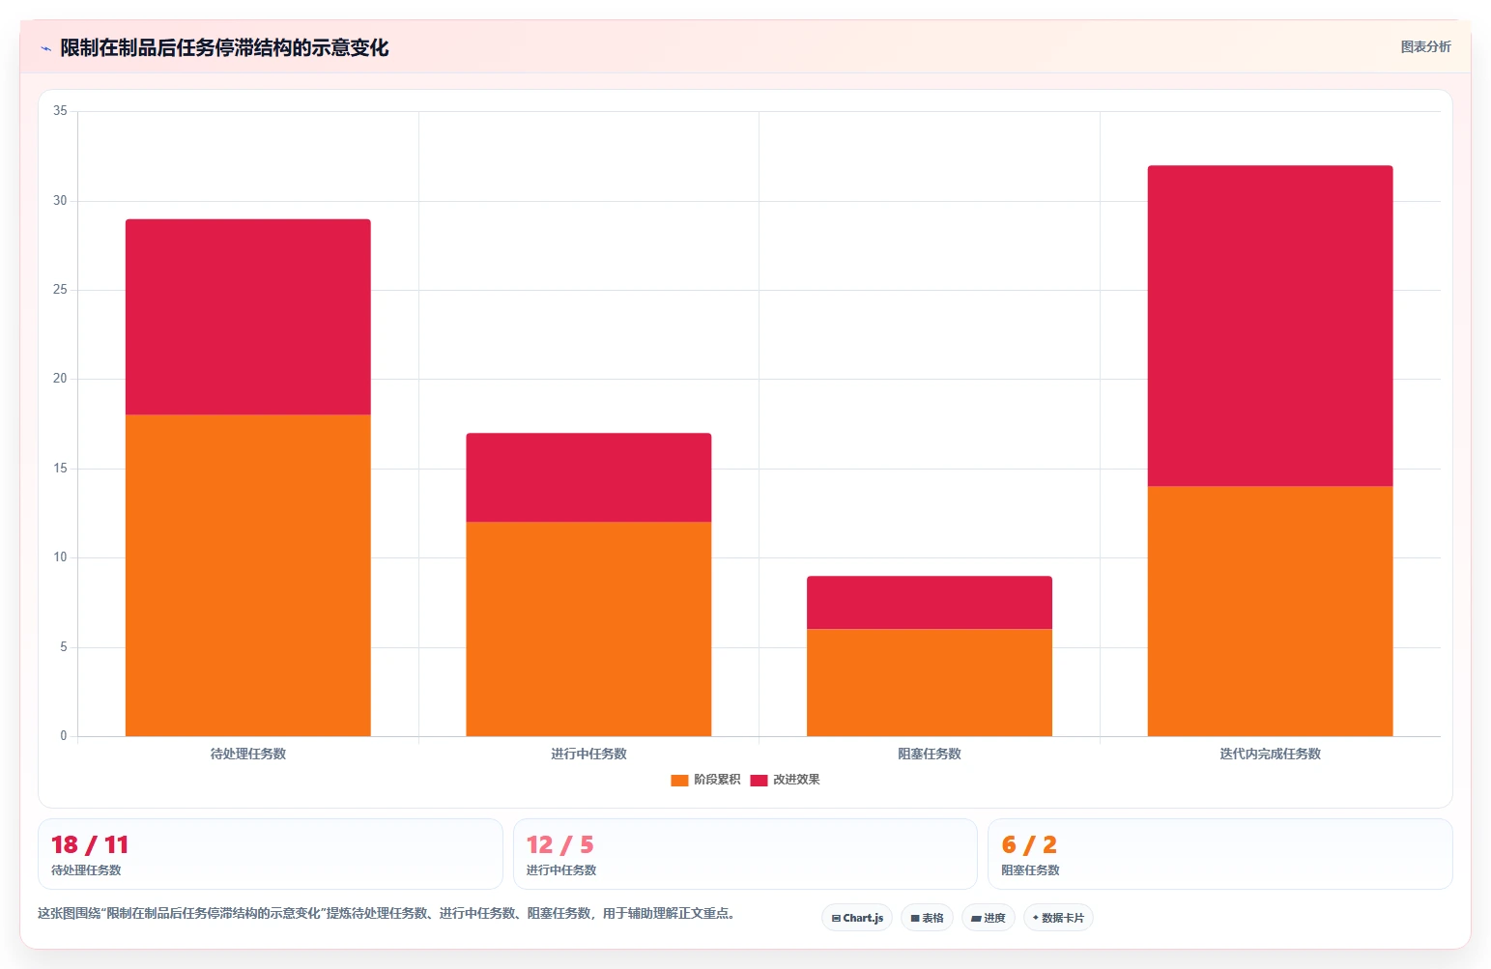Click the Chart.js tag

click(x=857, y=918)
